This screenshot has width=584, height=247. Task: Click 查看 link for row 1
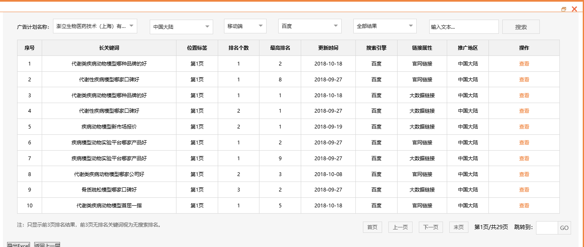point(524,64)
